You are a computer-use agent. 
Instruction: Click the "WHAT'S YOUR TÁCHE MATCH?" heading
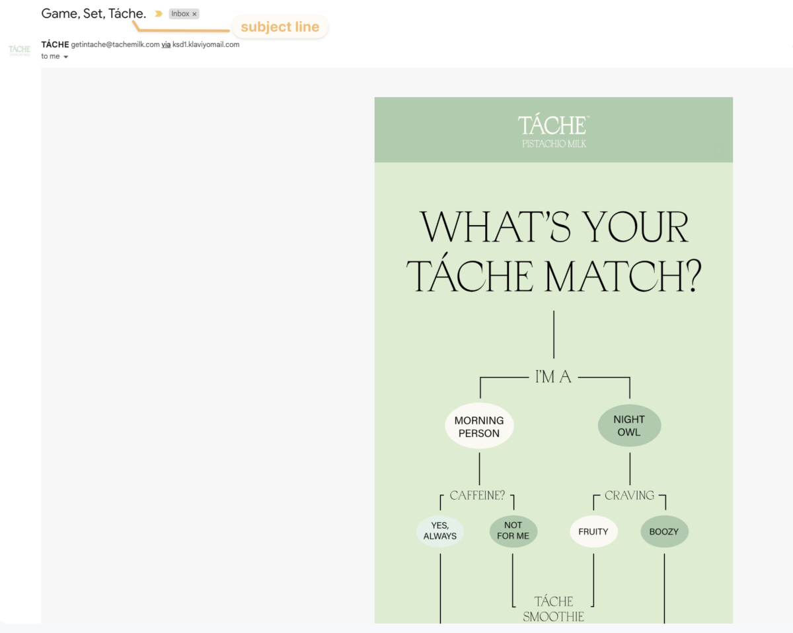554,250
